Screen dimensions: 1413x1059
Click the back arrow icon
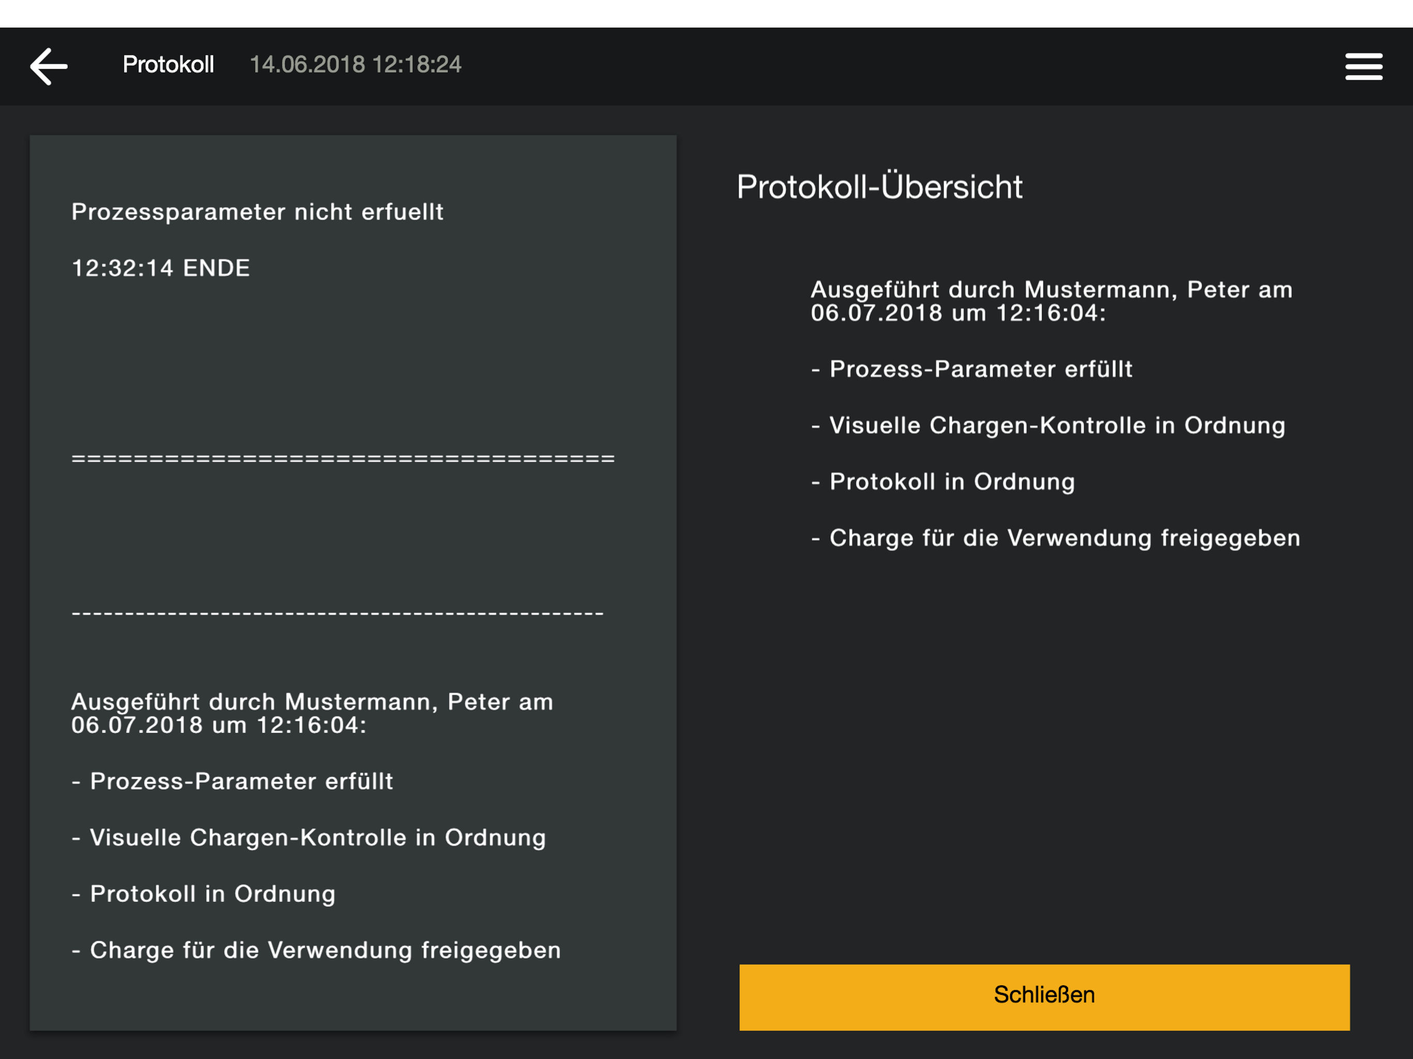tap(49, 66)
